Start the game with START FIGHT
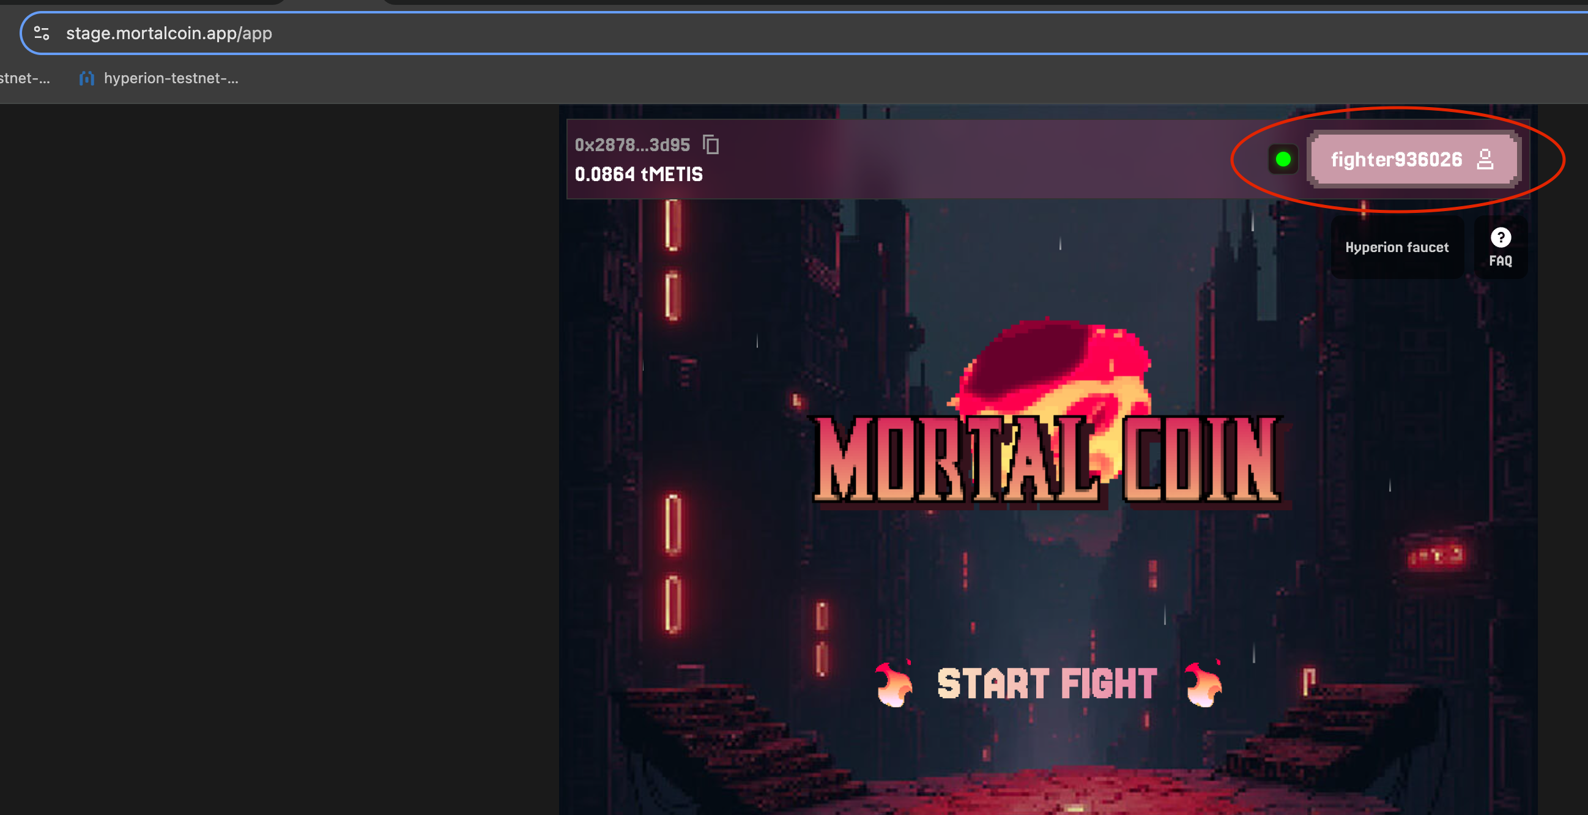 1047,683
